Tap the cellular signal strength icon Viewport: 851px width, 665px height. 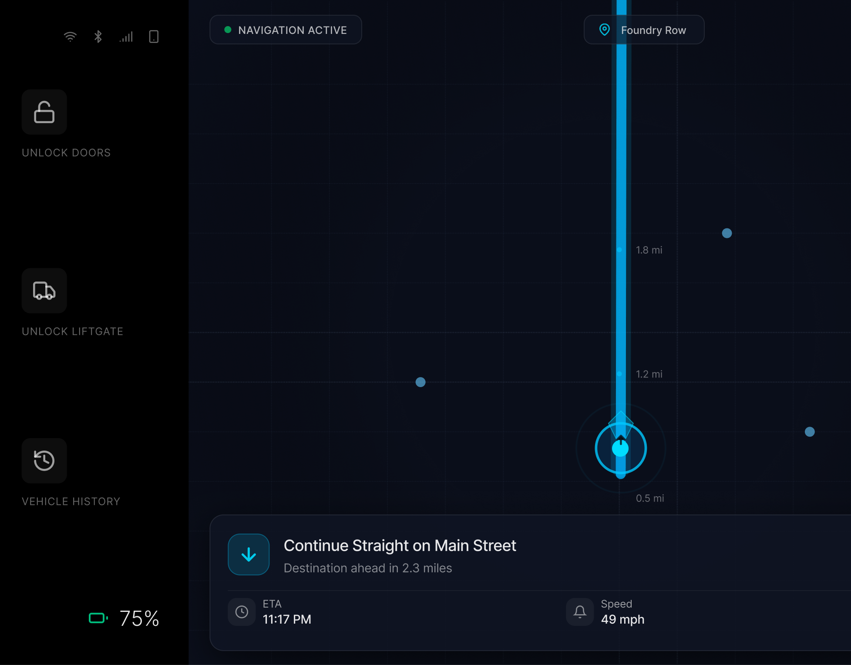126,37
